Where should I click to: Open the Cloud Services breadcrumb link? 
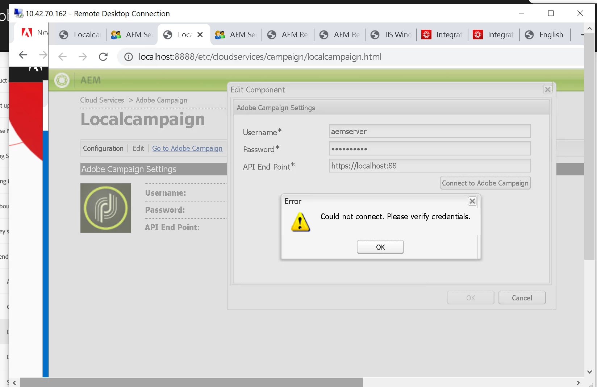(x=102, y=100)
